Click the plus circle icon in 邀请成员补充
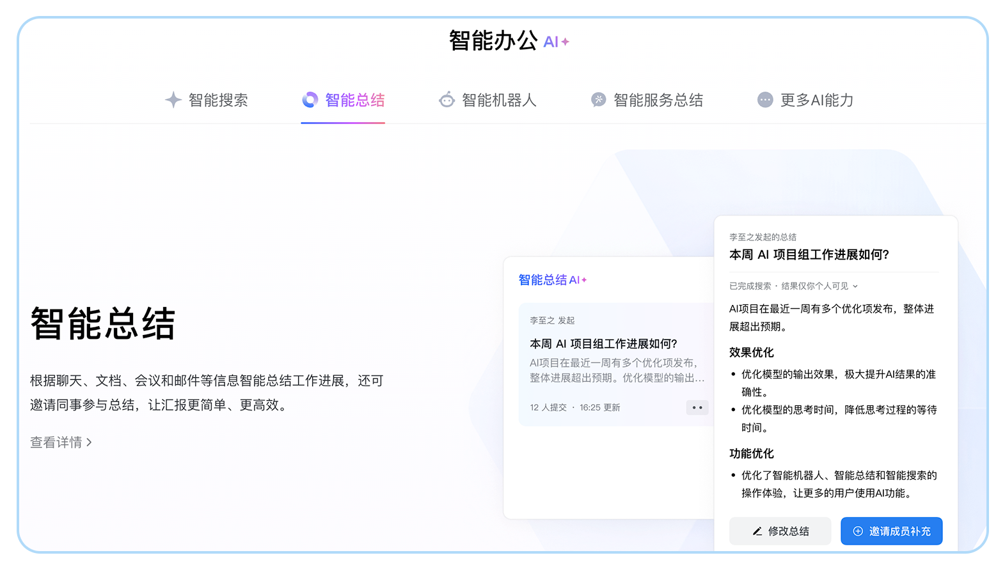The height and width of the screenshot is (569, 1005). (x=858, y=531)
